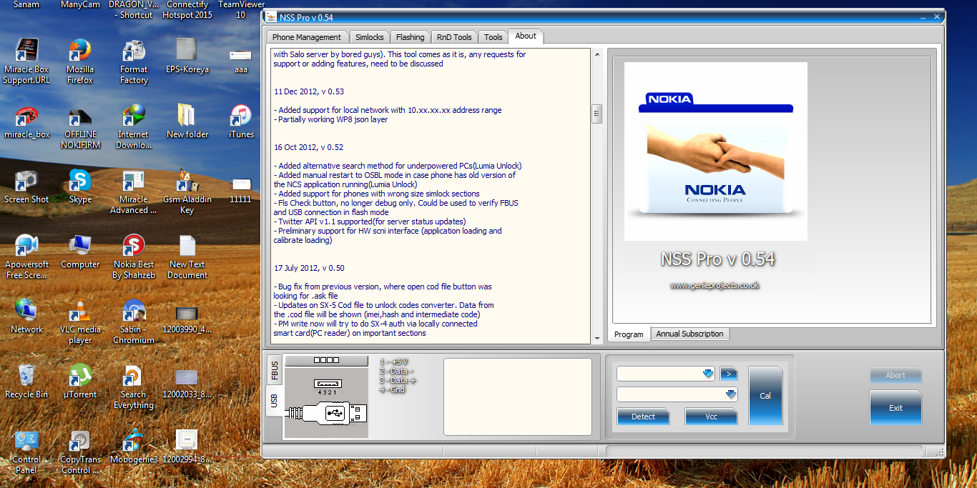Click the Detect button
This screenshot has width=977, height=488.
tap(642, 416)
